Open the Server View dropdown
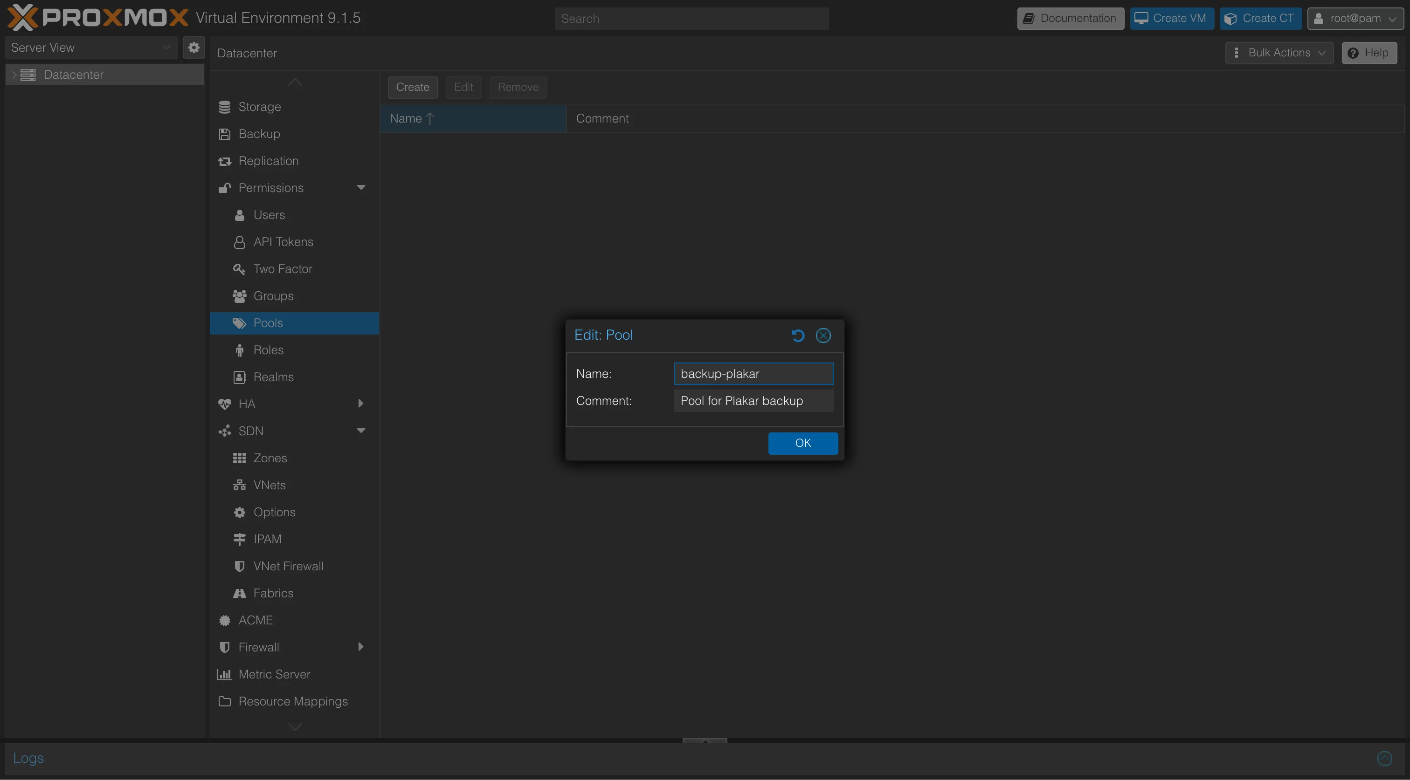Viewport: 1410px width, 780px height. coord(91,48)
